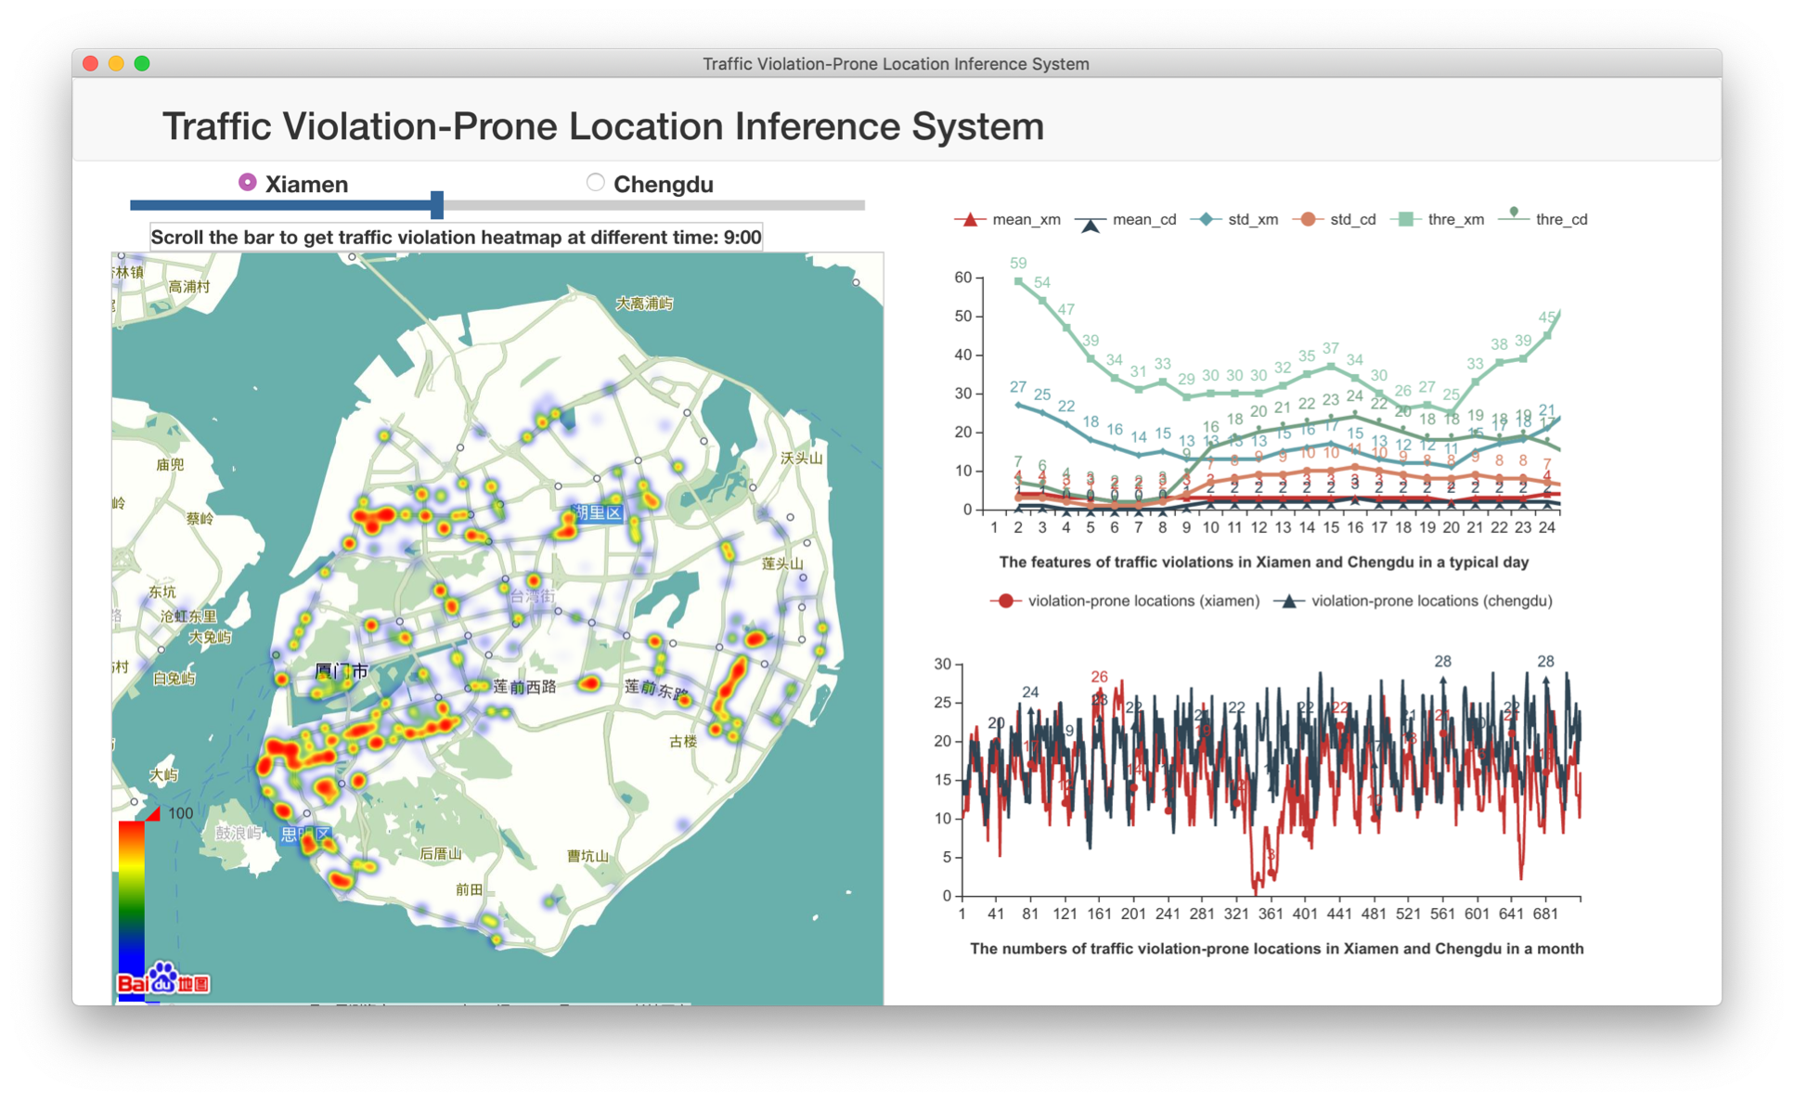This screenshot has width=1794, height=1101.
Task: Click the window title bar text
Action: (896, 64)
